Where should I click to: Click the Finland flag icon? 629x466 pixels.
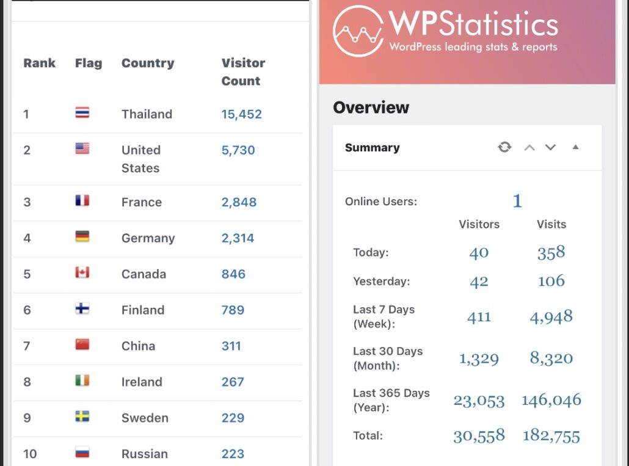(82, 309)
